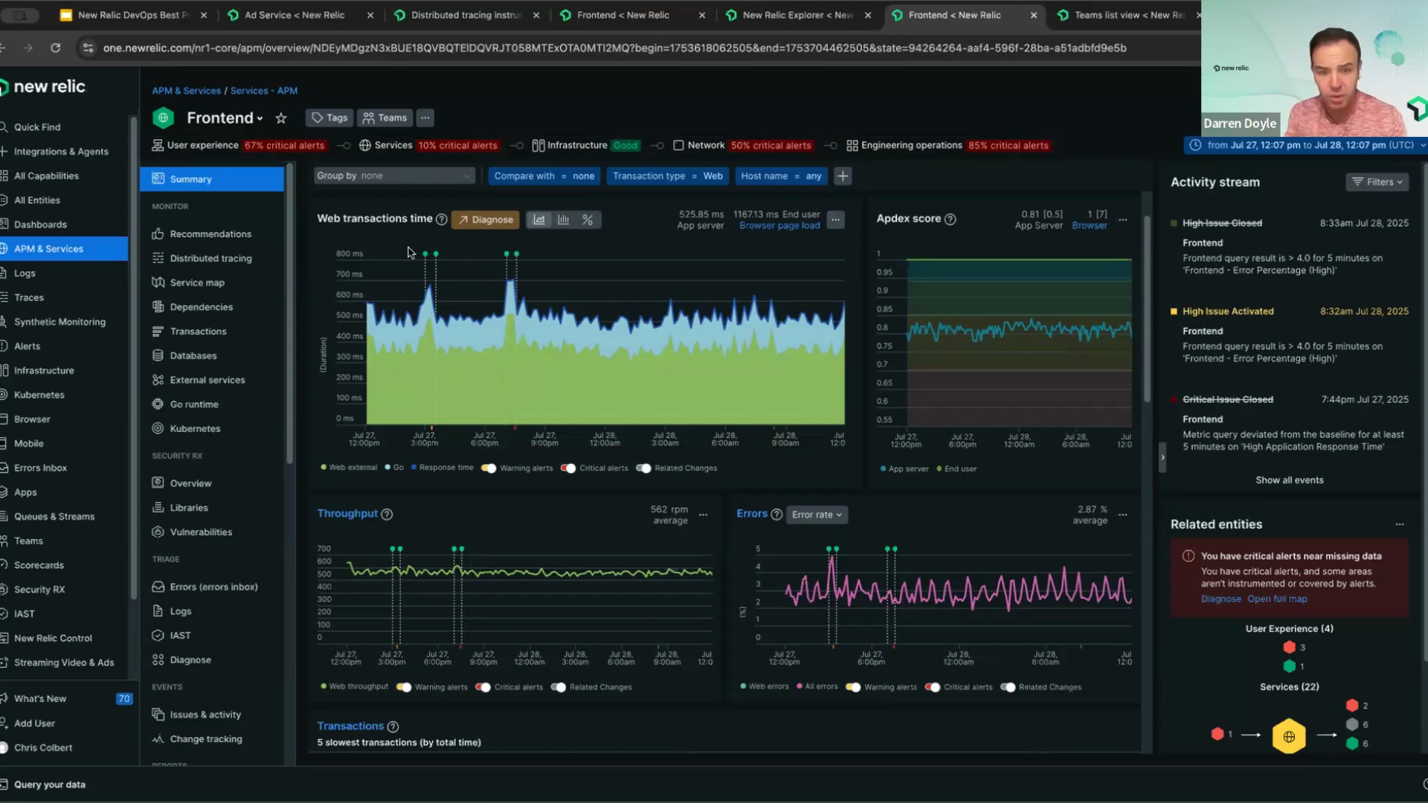Open the Compare with filter
Viewport: 1428px width, 803px height.
[544, 176]
